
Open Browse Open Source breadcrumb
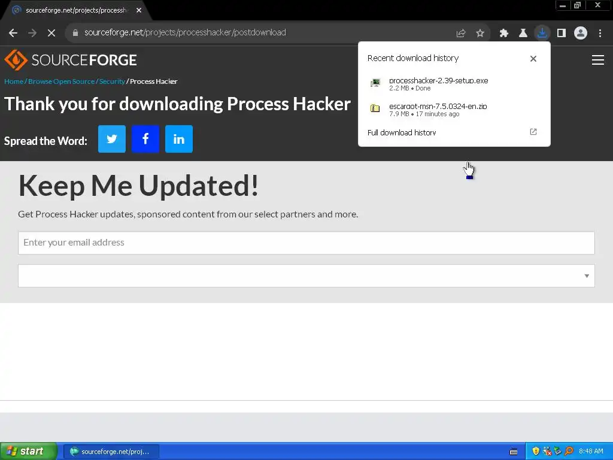tap(62, 81)
